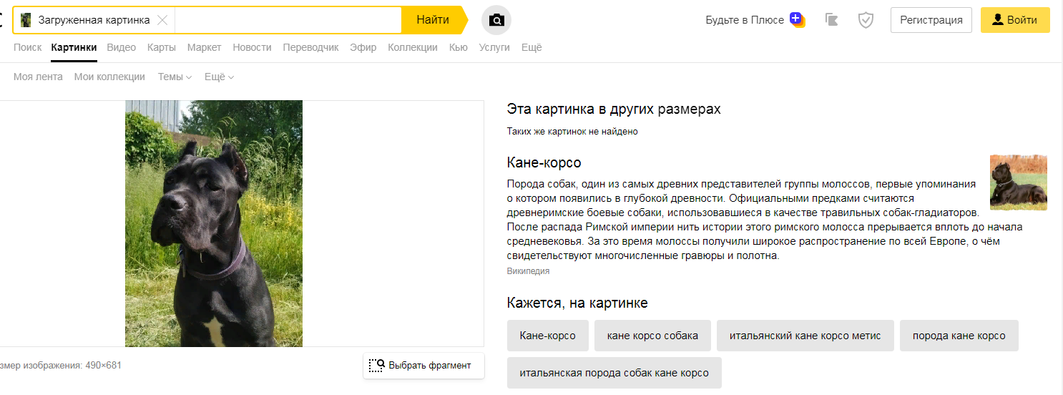The image size is (1063, 395).
Task: Open the Переводчик tab
Action: [x=310, y=47]
